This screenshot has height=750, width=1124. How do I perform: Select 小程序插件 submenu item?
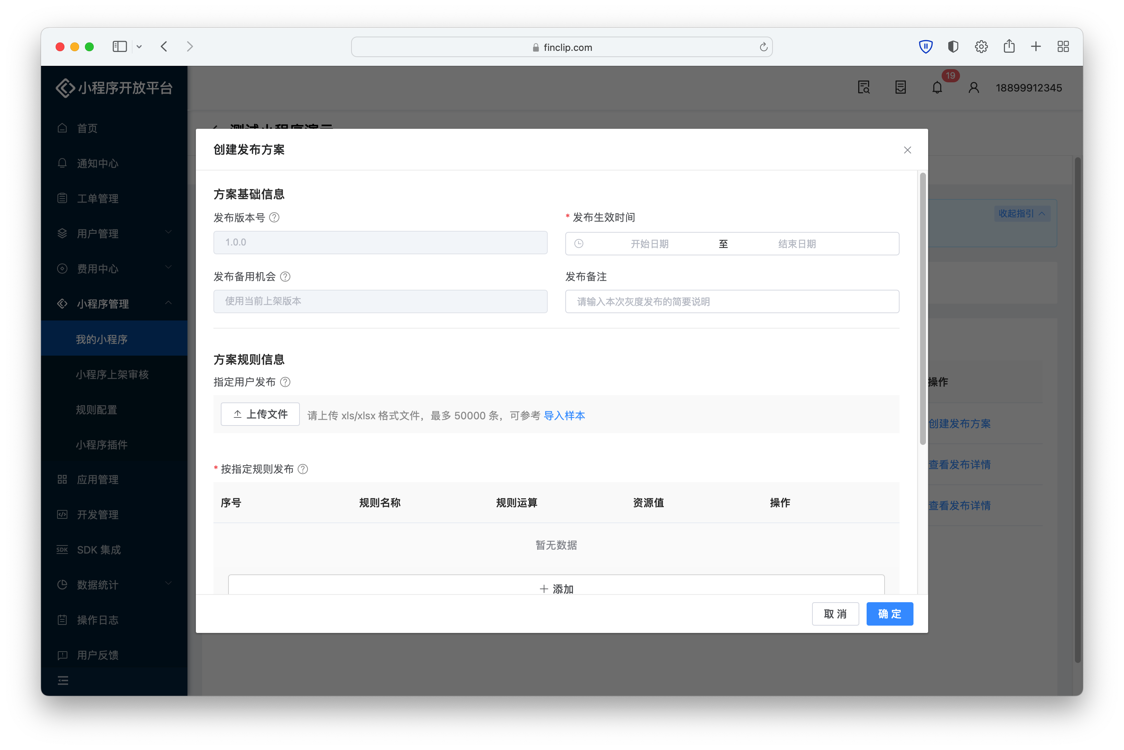pos(114,445)
